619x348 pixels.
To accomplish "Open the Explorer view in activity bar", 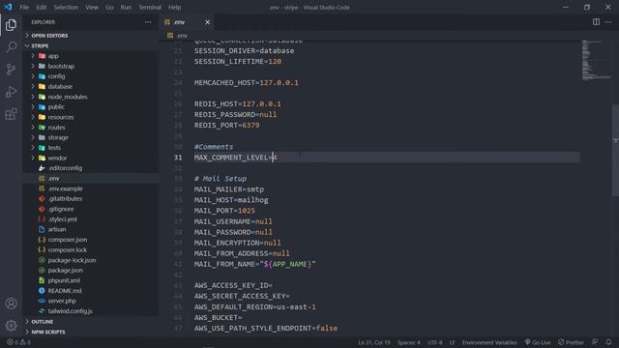I will click(11, 25).
